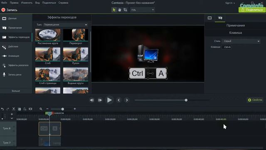Select the arrow edit tool
This screenshot has width=266, height=150.
(114, 10)
